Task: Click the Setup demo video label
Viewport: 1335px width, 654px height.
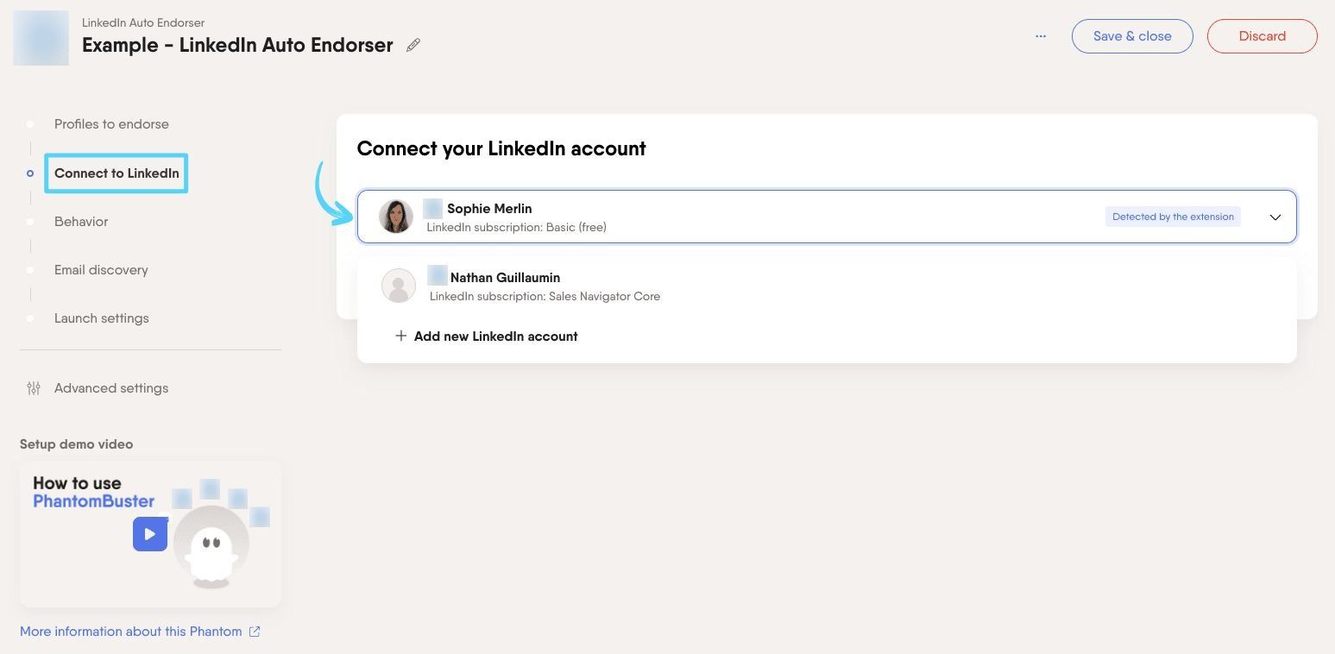Action: click(77, 444)
